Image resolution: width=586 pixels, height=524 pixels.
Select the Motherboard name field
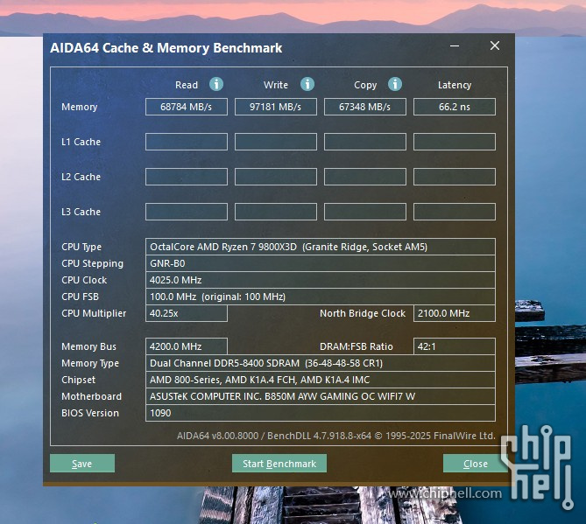pyautogui.click(x=320, y=396)
